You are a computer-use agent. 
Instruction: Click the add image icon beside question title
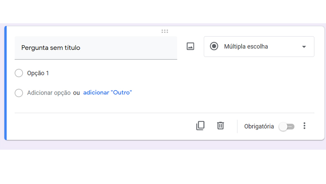[190, 46]
